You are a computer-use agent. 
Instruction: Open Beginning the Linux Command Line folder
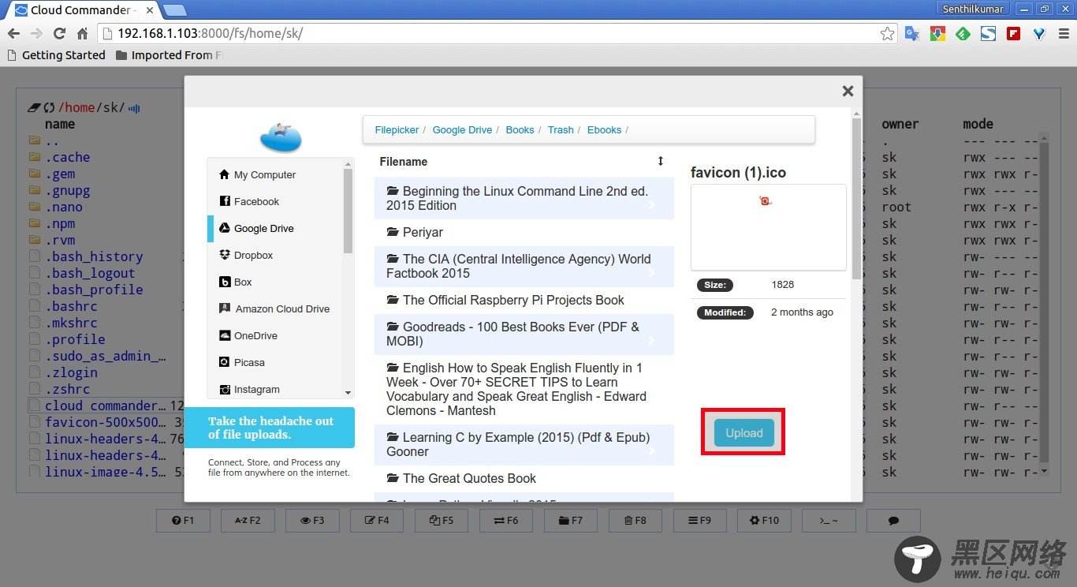point(524,198)
